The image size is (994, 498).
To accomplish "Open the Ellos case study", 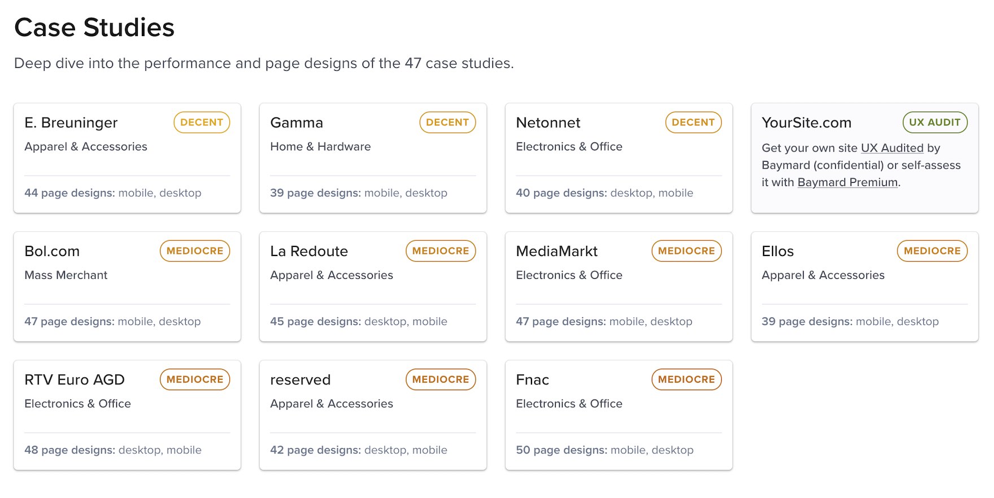I will (x=778, y=252).
